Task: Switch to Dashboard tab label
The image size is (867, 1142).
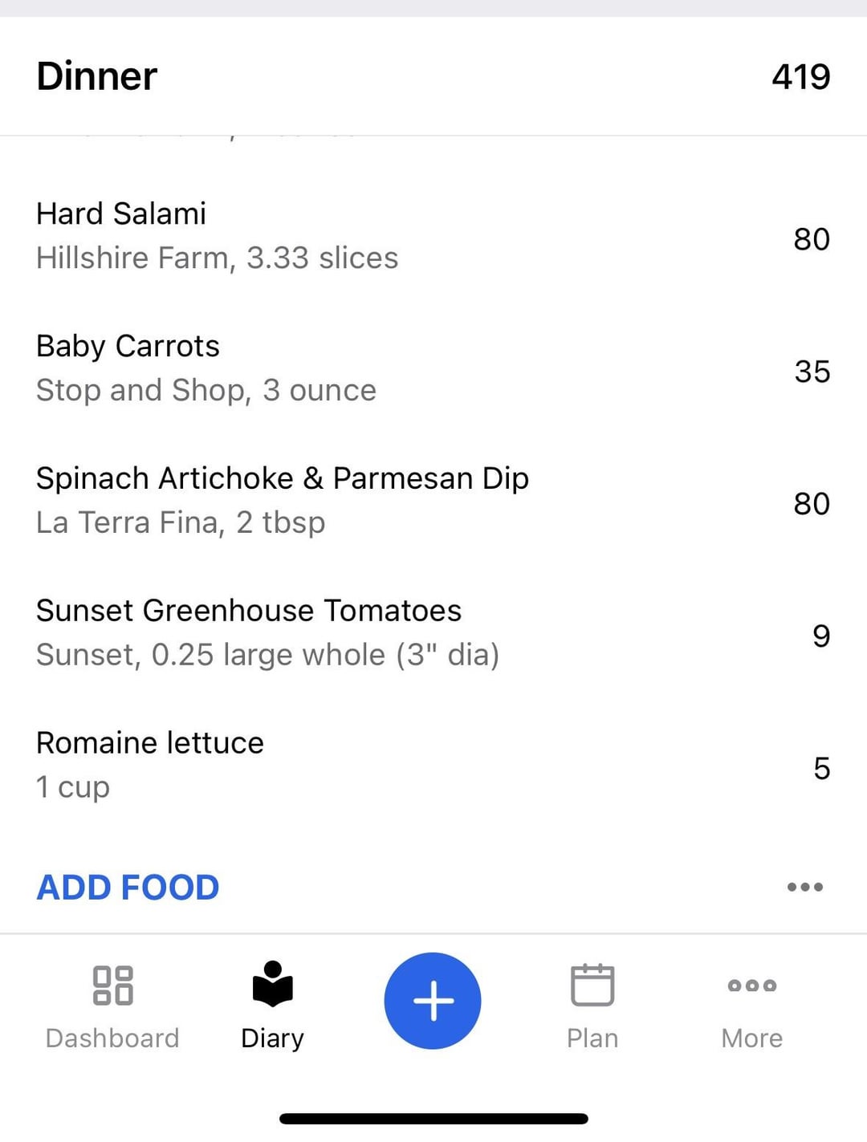Action: (112, 1038)
